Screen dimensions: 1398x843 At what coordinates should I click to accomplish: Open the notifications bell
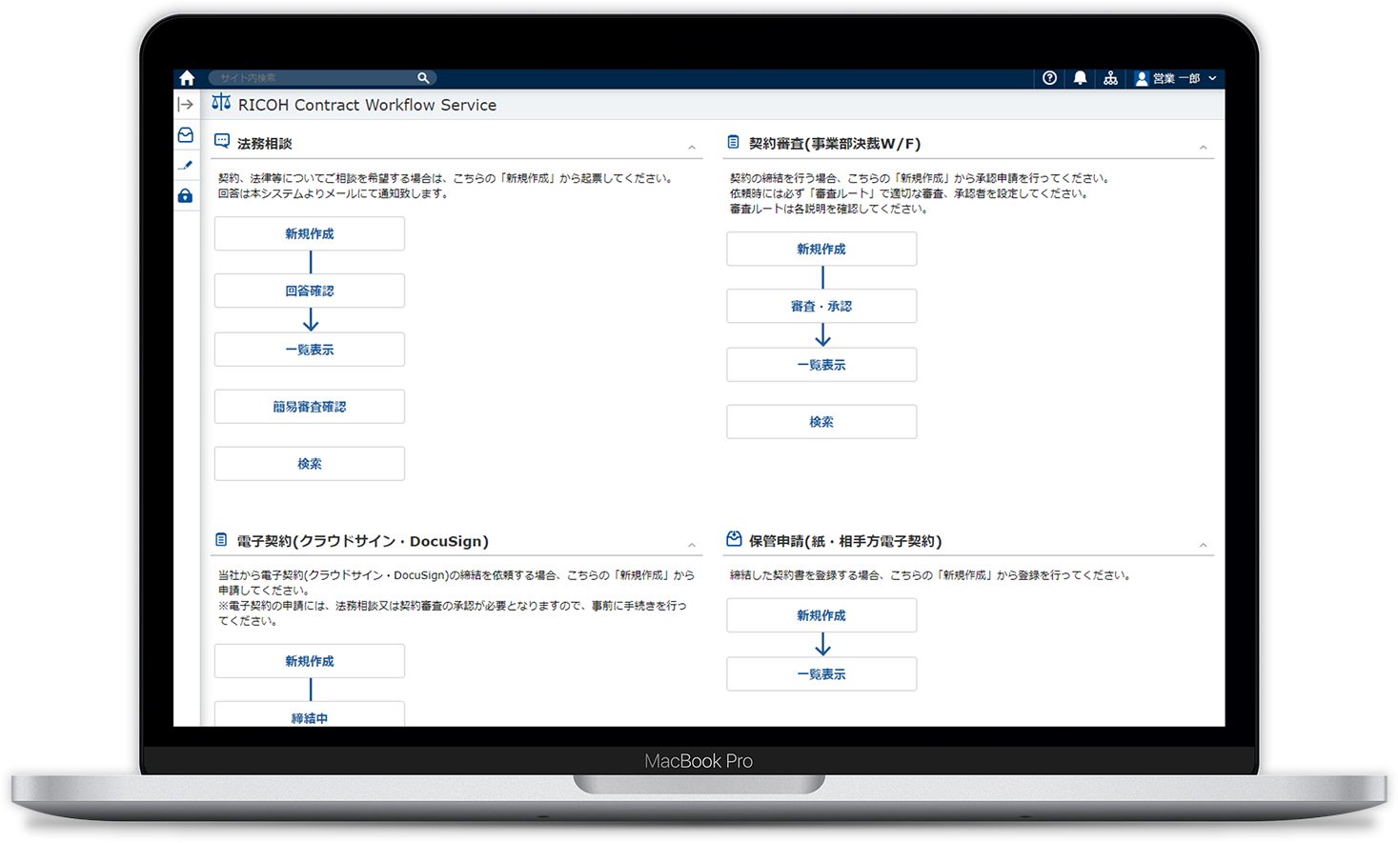1080,78
